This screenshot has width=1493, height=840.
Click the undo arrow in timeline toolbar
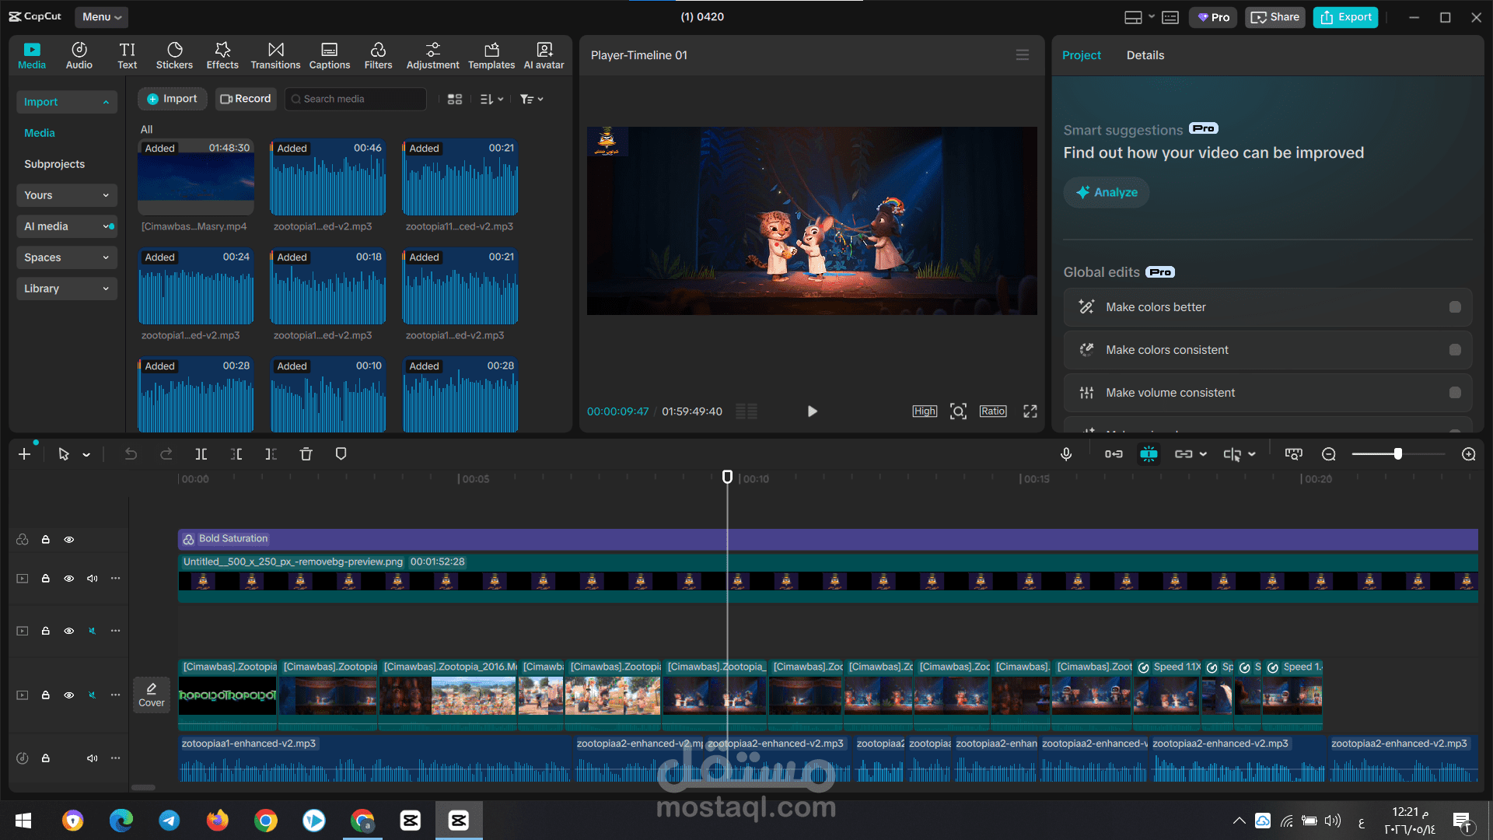pyautogui.click(x=131, y=454)
